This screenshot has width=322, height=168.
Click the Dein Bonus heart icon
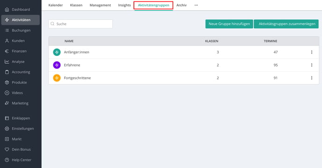coord(7,149)
